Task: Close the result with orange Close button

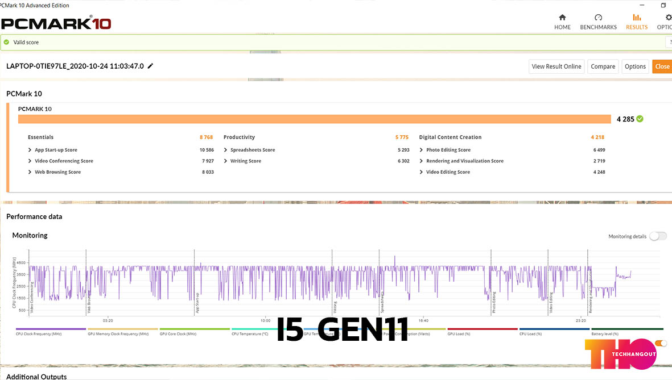Action: pos(662,66)
